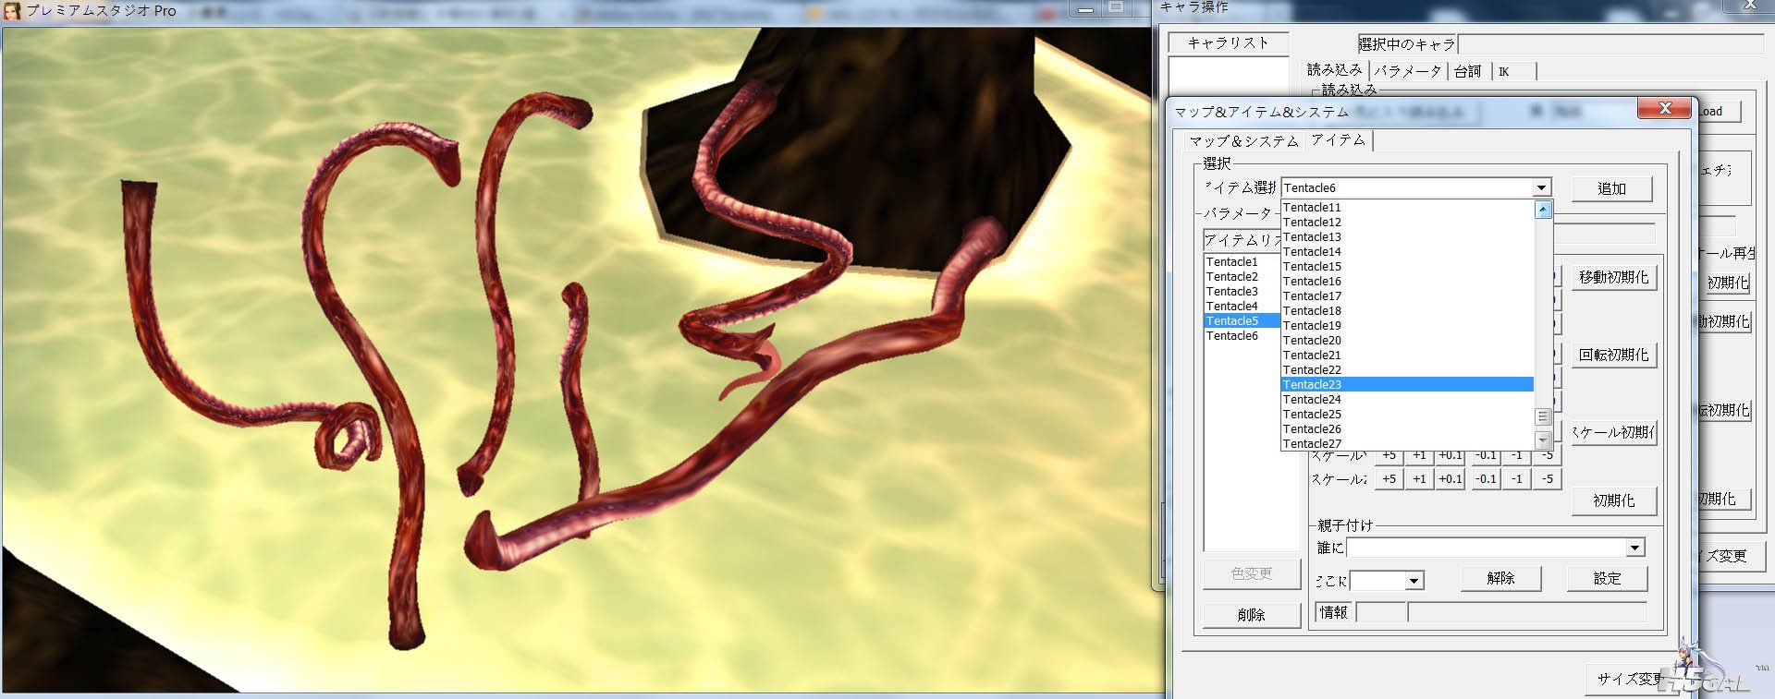Image resolution: width=1775 pixels, height=699 pixels.
Task: Decrease bottom scale row by -0.1
Action: pyautogui.click(x=1486, y=479)
